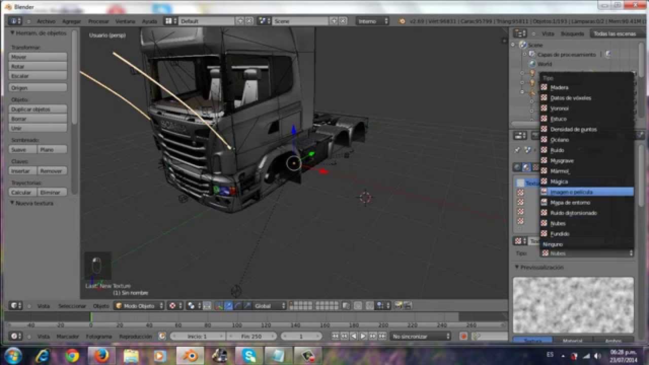649x365 pixels.
Task: Click the Escalar button
Action: [38, 76]
